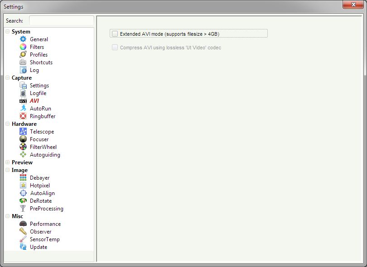Click the DeRotate icon
This screenshot has height=267, width=367.
click(x=23, y=200)
